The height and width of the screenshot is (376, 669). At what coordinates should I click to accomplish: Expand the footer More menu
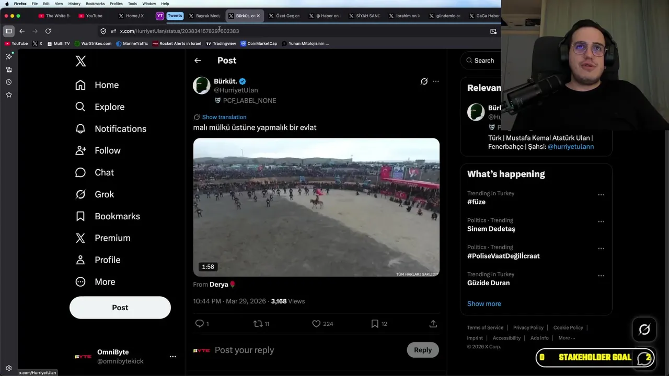pyautogui.click(x=567, y=338)
